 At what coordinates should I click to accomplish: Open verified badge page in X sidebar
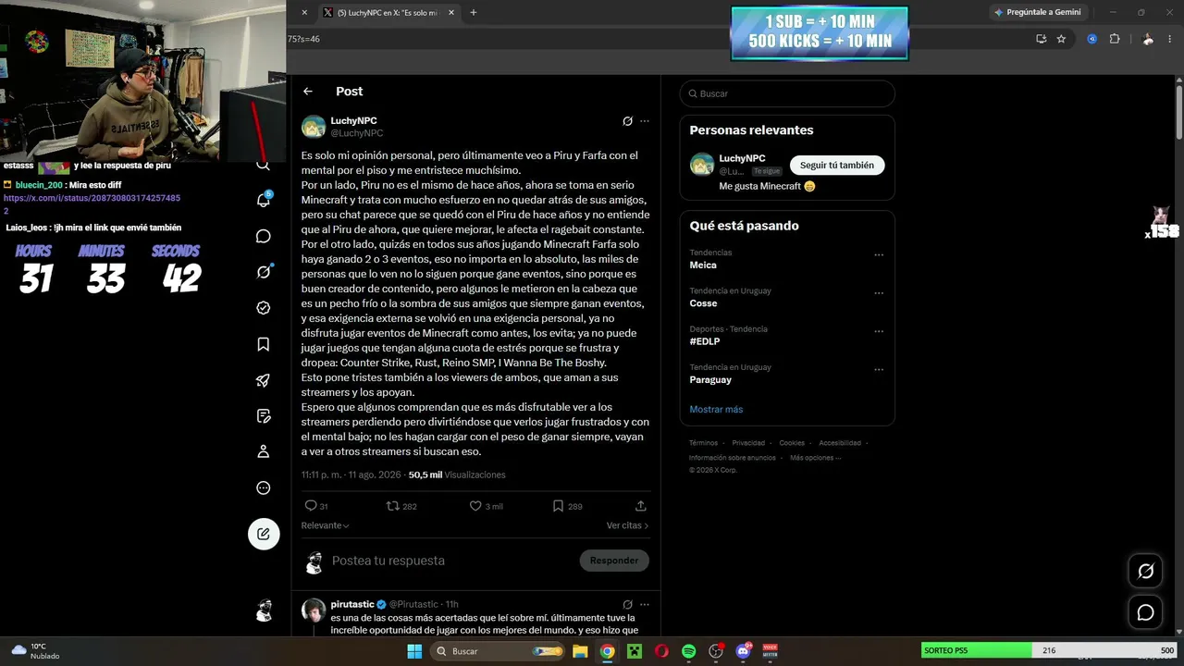[264, 308]
